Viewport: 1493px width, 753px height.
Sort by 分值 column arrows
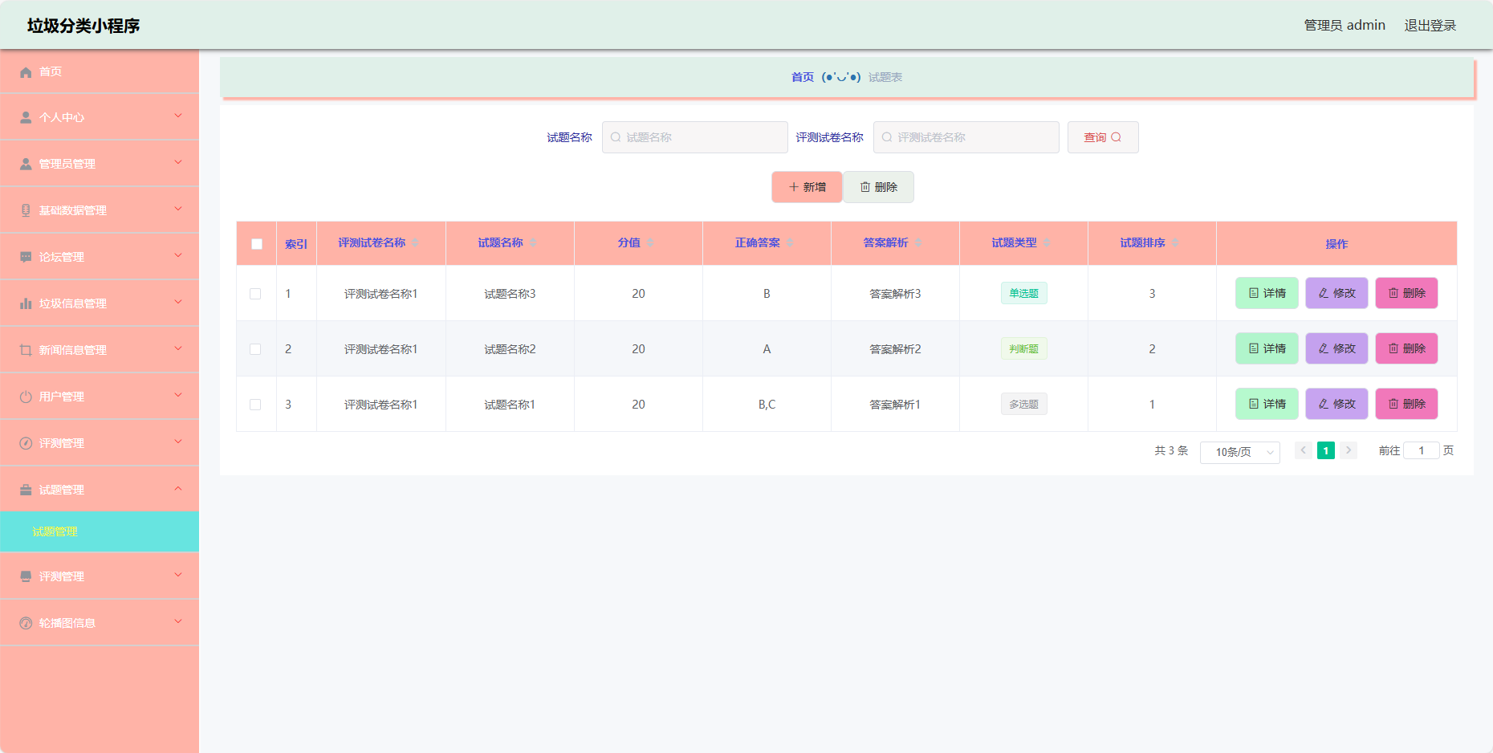tap(650, 242)
